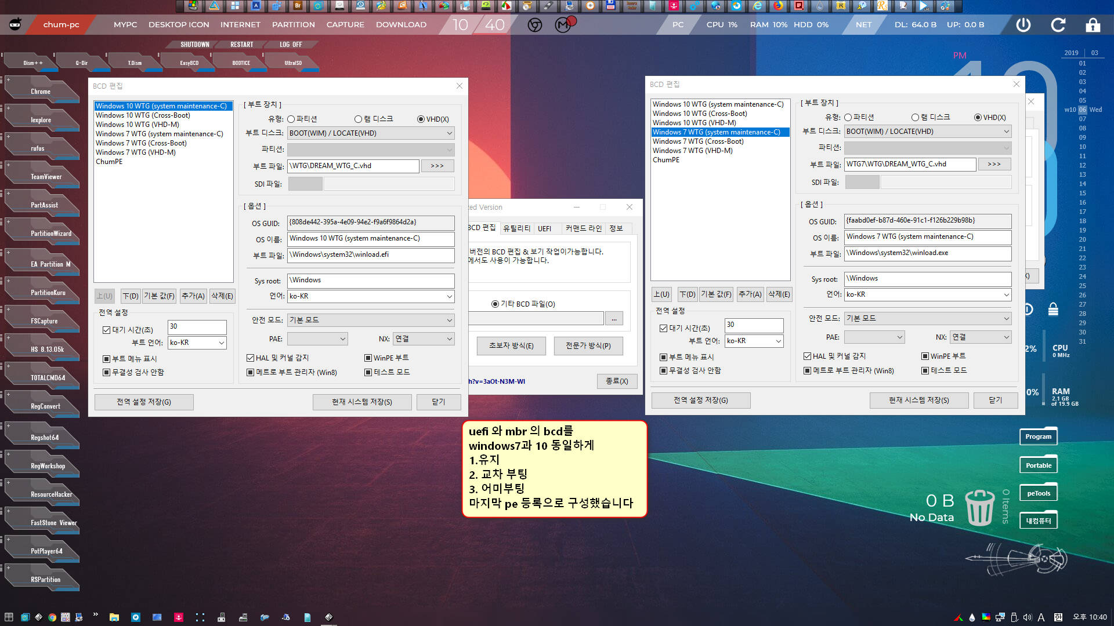
Task: Open 부트 언어 dropdown in Windows 10 BCD window
Action: coord(197,343)
